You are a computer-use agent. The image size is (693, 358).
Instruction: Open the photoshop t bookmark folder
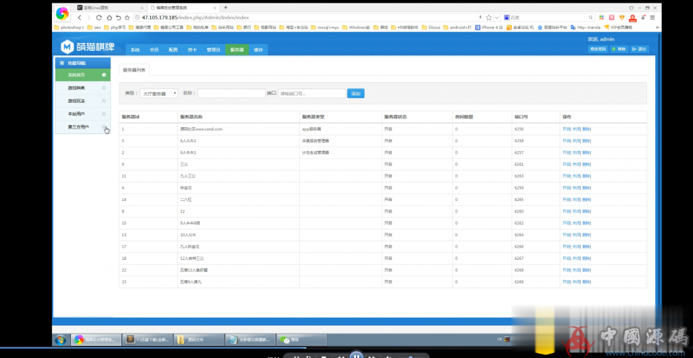(69, 27)
